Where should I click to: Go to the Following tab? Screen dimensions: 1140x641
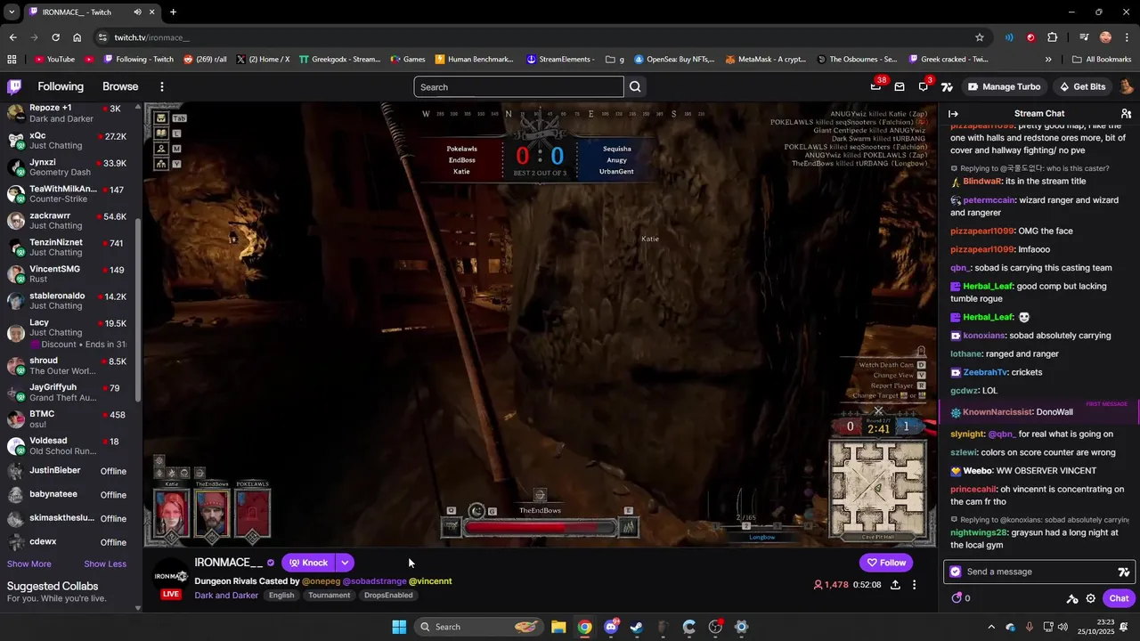pos(61,86)
